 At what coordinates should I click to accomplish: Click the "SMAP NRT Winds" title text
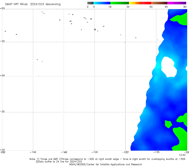coord(16,4)
